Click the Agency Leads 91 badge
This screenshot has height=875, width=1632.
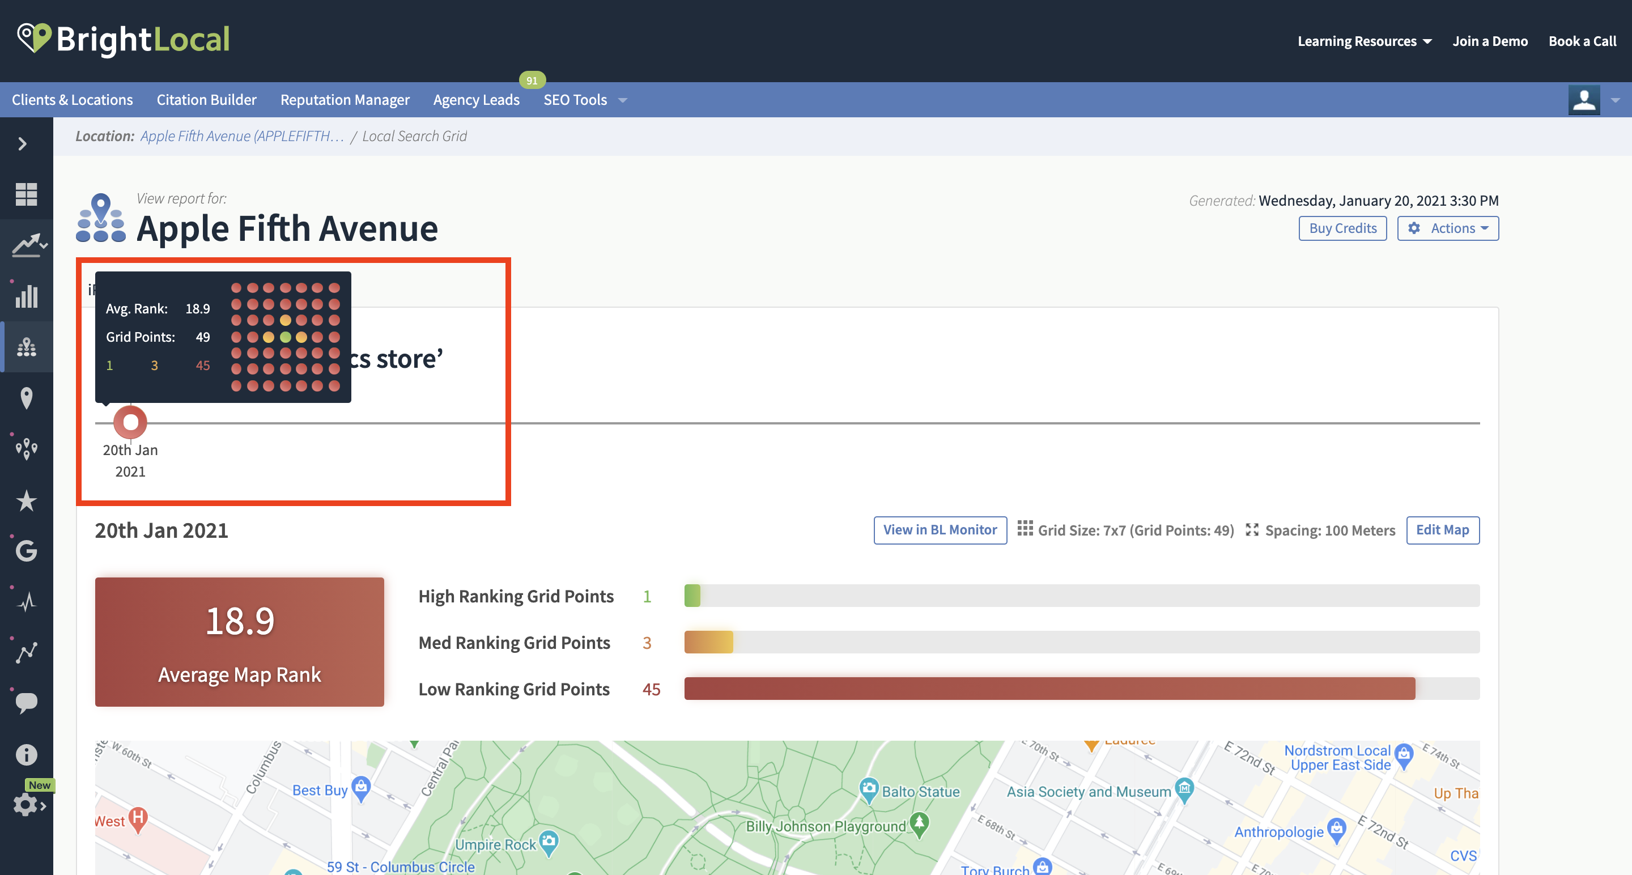pyautogui.click(x=532, y=80)
